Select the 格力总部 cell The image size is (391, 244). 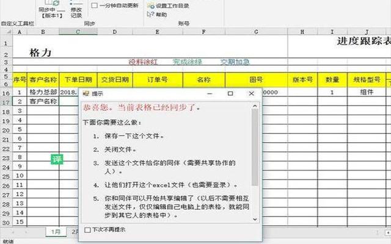point(43,92)
